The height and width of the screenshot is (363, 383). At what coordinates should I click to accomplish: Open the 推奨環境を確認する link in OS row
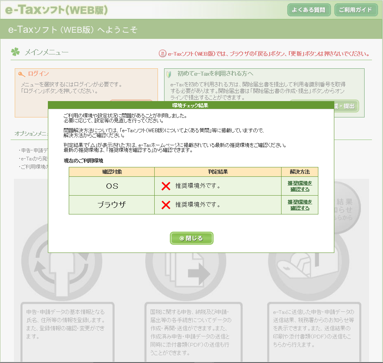(300, 186)
